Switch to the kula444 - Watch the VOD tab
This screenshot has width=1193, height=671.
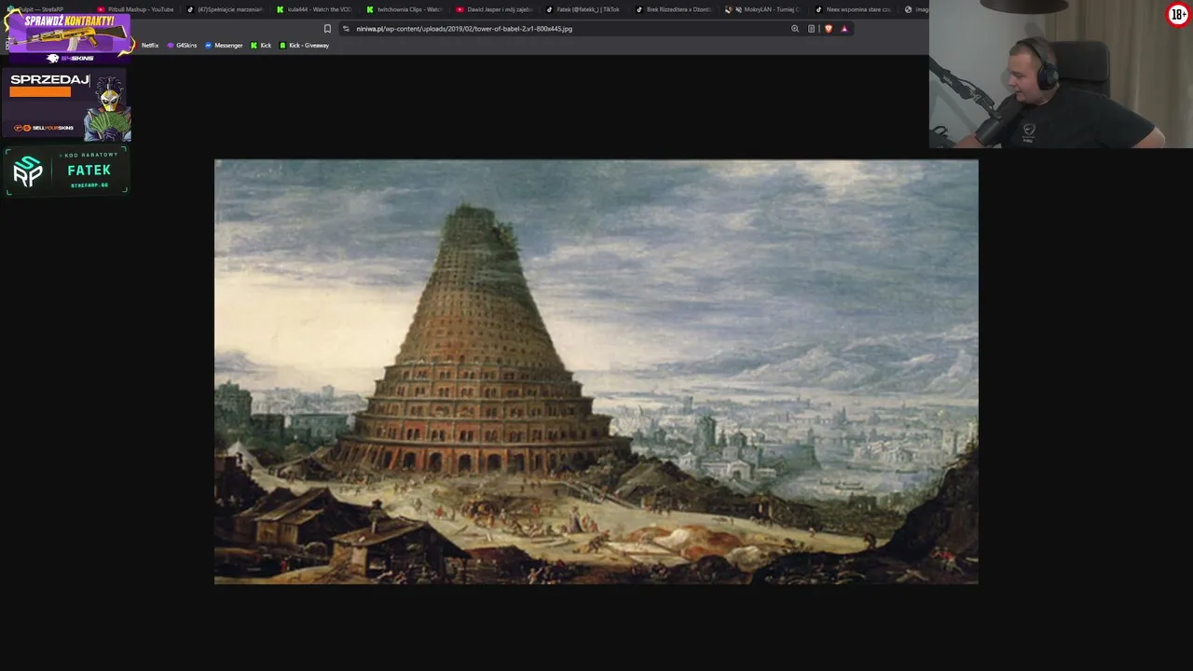point(314,9)
